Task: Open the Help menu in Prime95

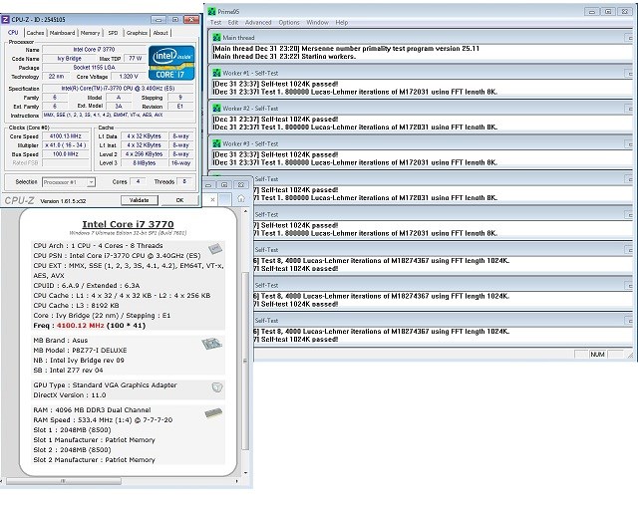Action: [x=341, y=22]
